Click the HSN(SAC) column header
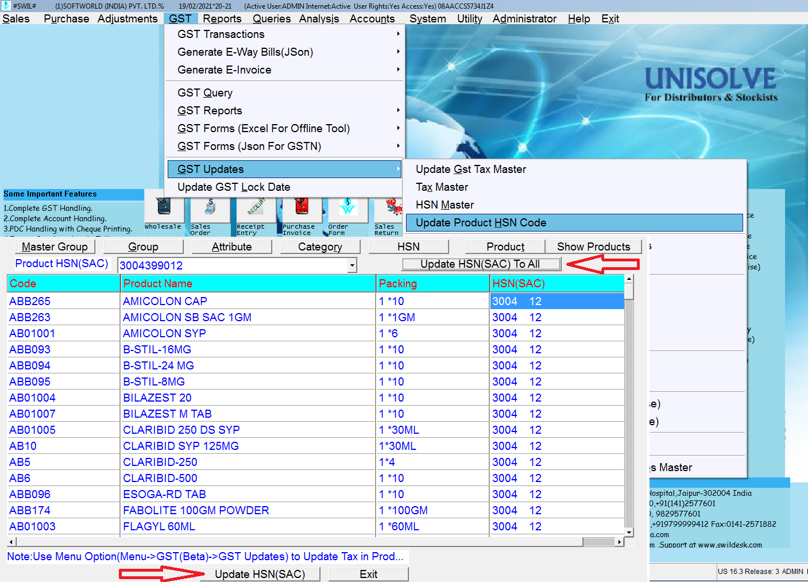 click(x=557, y=283)
